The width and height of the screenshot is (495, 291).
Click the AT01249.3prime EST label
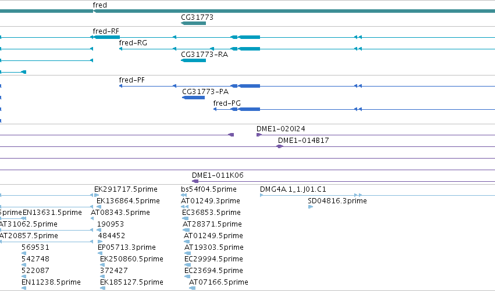(210, 201)
